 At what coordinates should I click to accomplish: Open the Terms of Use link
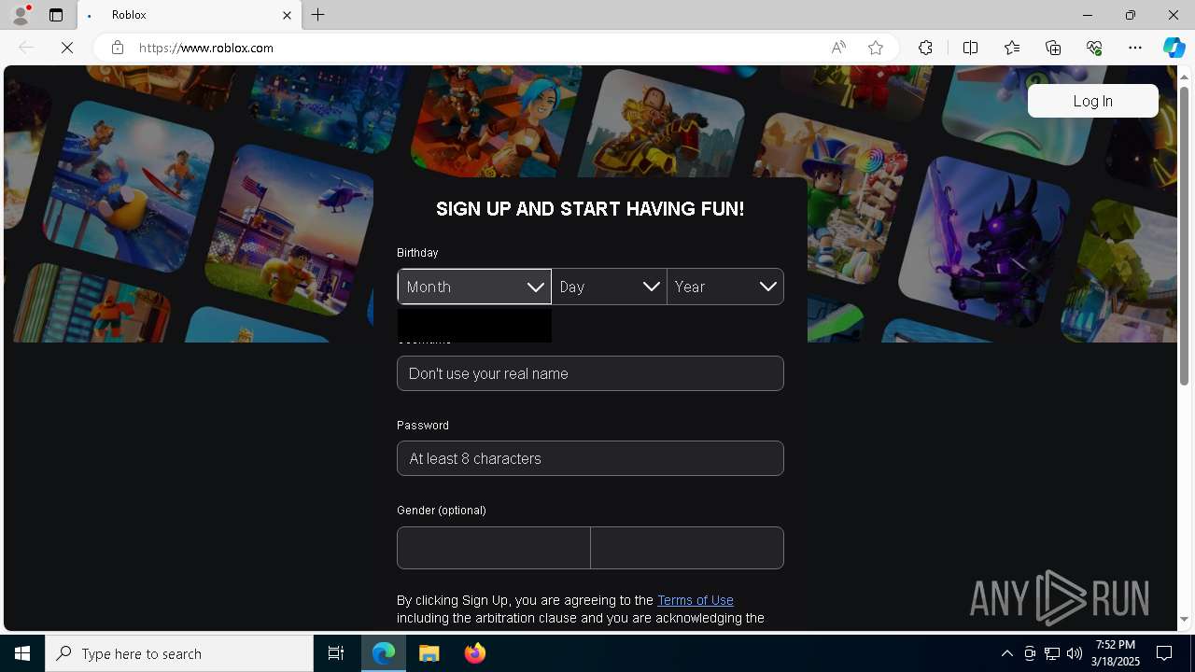696,600
